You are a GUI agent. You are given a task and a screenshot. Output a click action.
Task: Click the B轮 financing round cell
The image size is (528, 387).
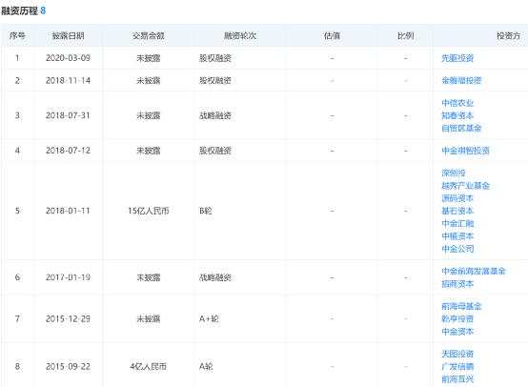(x=206, y=211)
